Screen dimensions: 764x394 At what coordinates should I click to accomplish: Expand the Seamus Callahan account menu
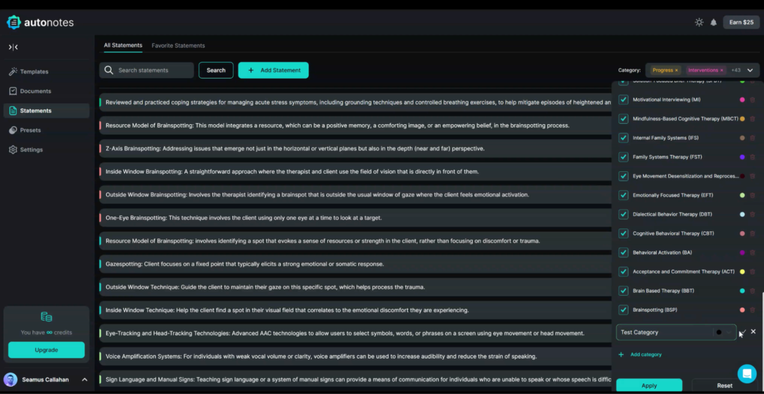click(85, 380)
